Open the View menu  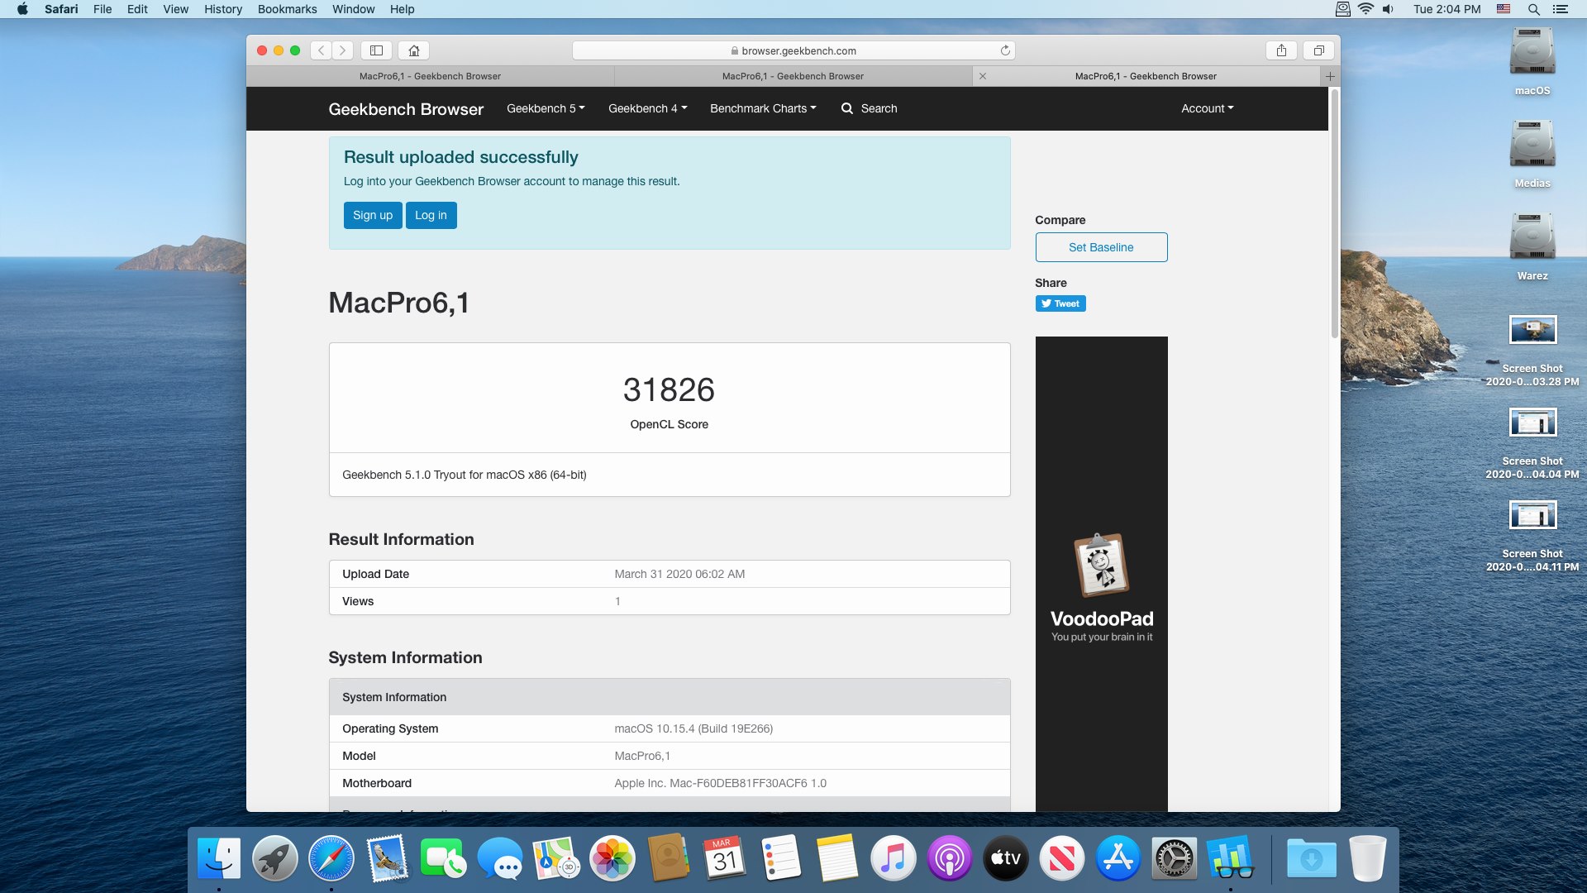[x=176, y=9]
